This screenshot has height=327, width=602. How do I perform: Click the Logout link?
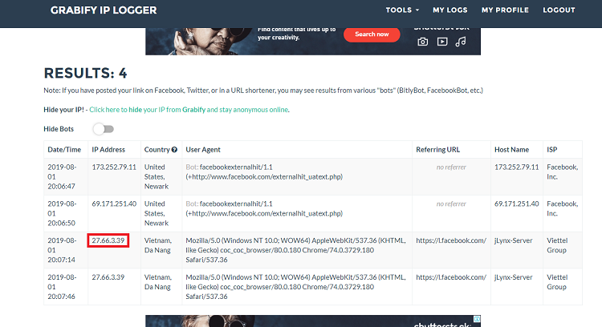(x=559, y=10)
